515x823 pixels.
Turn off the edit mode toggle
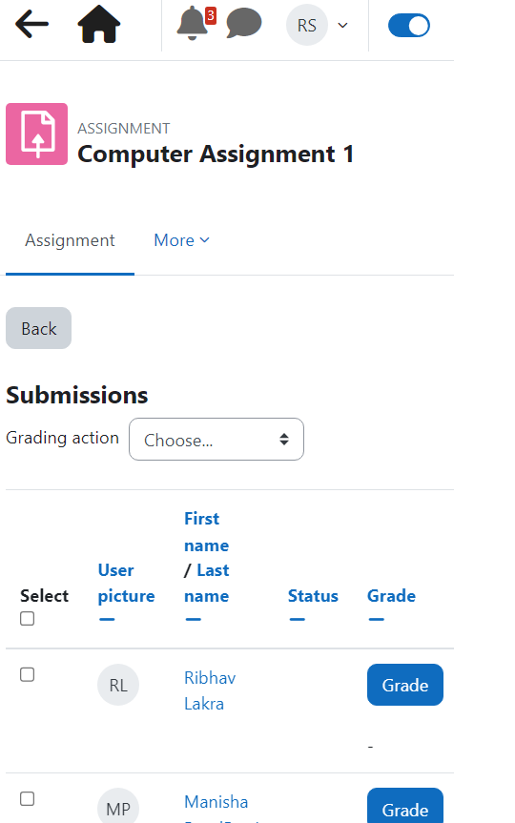(409, 25)
